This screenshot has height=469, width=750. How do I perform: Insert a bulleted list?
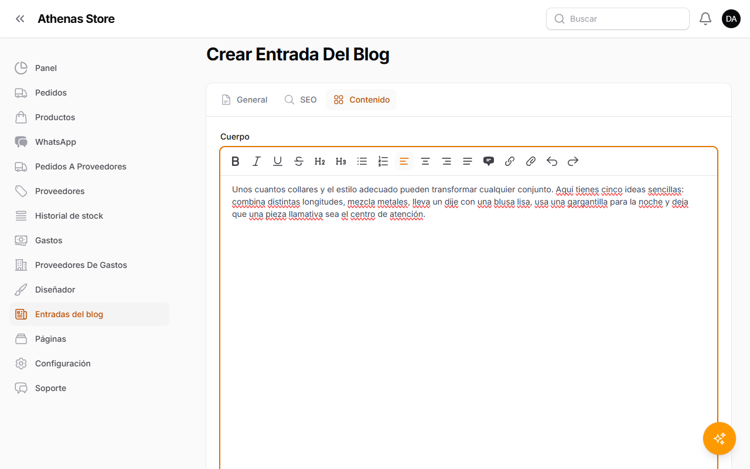pyautogui.click(x=362, y=161)
